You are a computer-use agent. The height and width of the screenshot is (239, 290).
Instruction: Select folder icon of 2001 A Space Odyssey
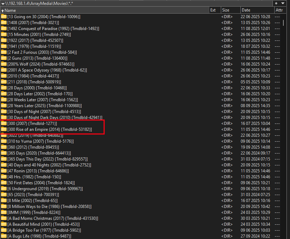pos(4,70)
